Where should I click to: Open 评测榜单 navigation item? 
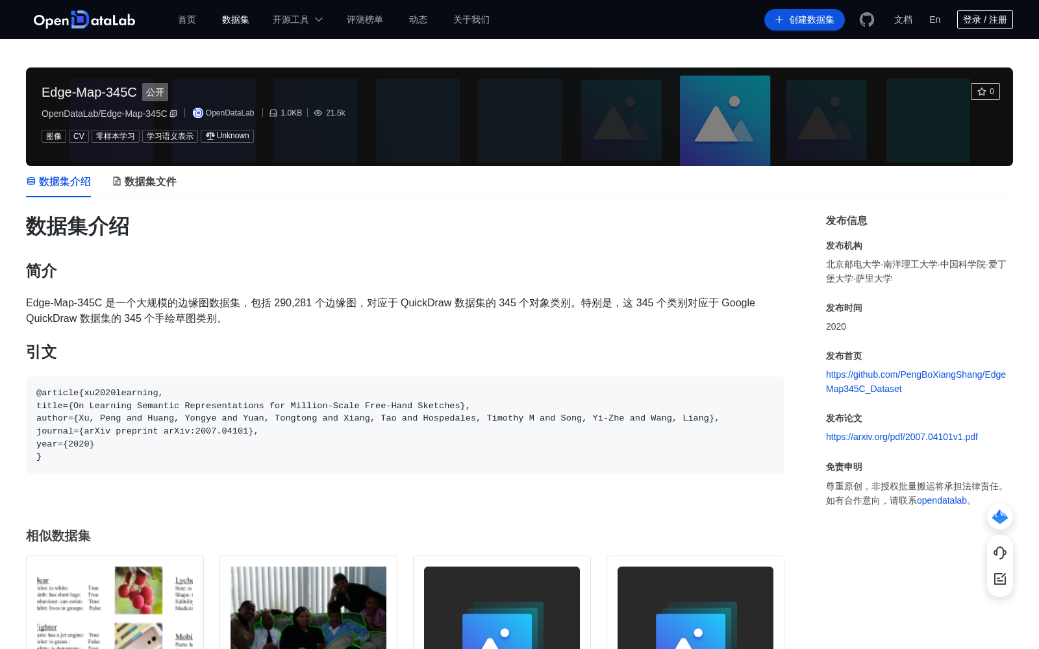[365, 19]
